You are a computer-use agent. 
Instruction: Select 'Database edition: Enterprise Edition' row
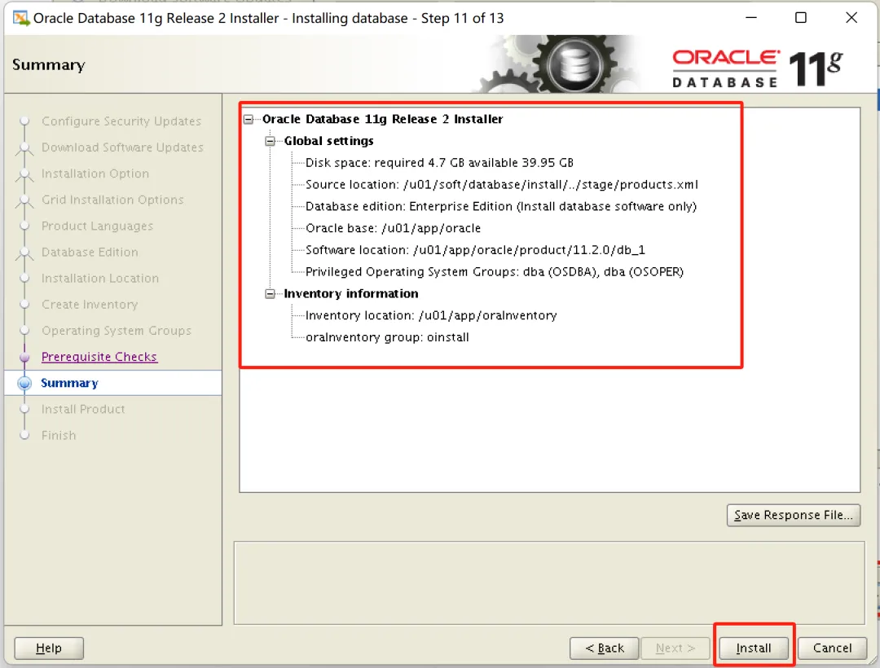coord(501,206)
